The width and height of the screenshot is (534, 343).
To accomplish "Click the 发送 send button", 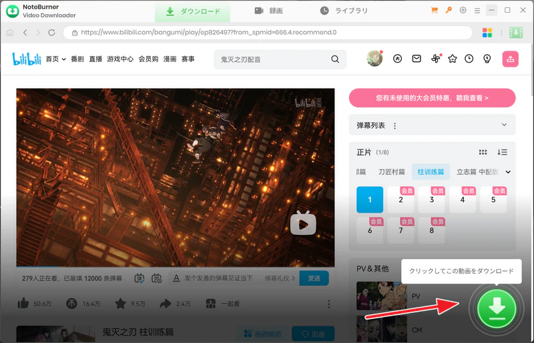I will point(314,278).
